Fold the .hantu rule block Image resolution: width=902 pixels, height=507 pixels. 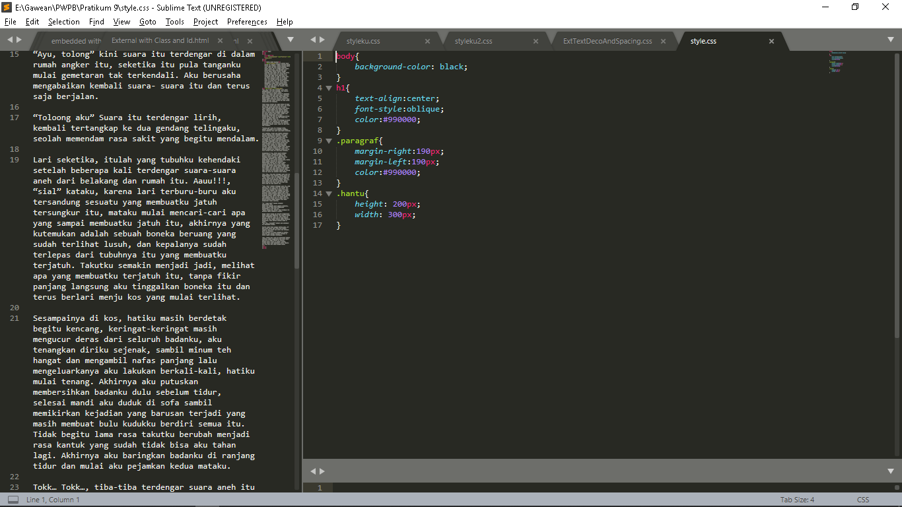tap(329, 193)
